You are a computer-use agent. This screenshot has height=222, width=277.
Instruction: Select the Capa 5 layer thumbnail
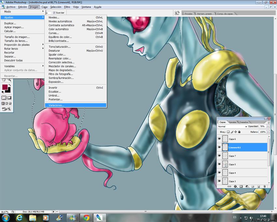pos(225,164)
